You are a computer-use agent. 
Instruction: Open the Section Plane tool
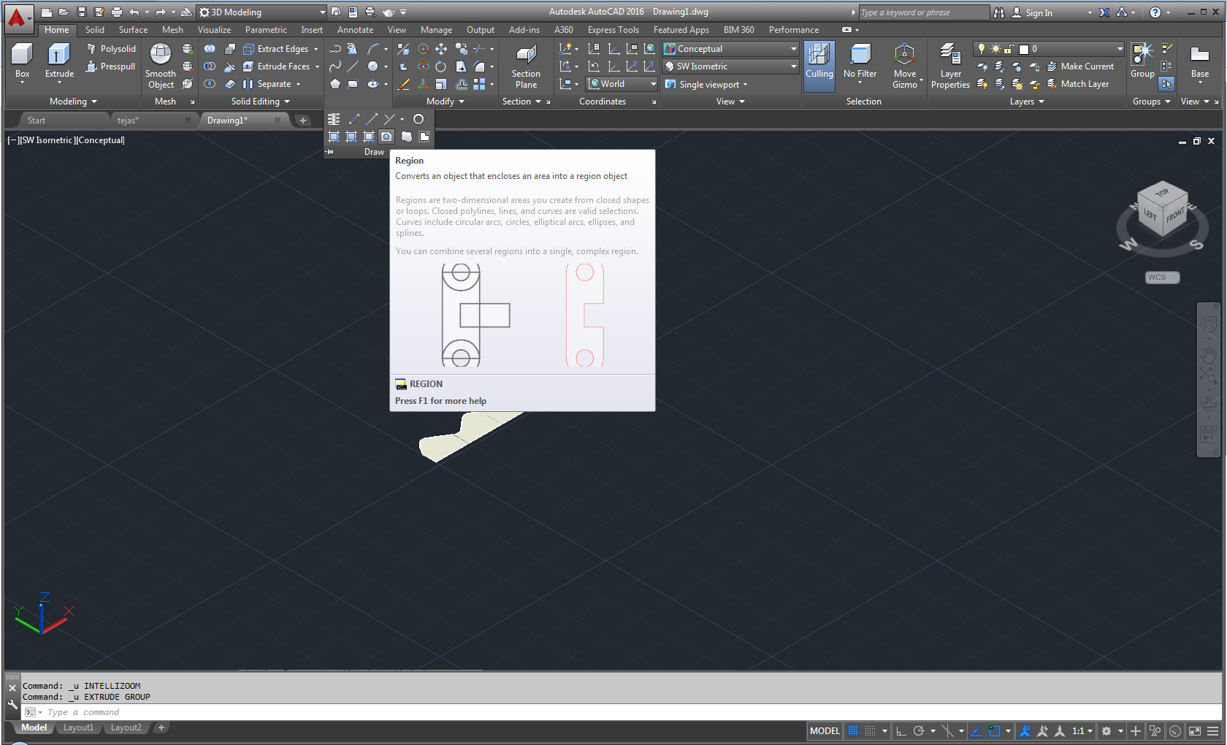tap(526, 66)
